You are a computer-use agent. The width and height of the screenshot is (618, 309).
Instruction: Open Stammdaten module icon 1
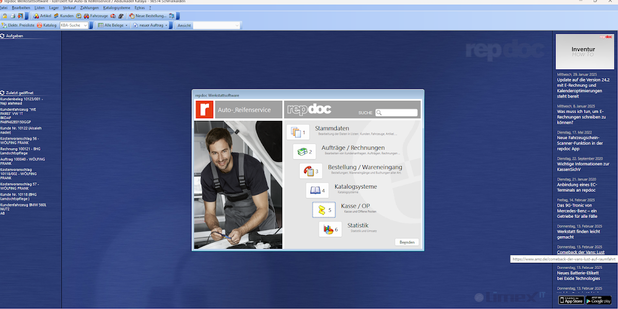[298, 132]
